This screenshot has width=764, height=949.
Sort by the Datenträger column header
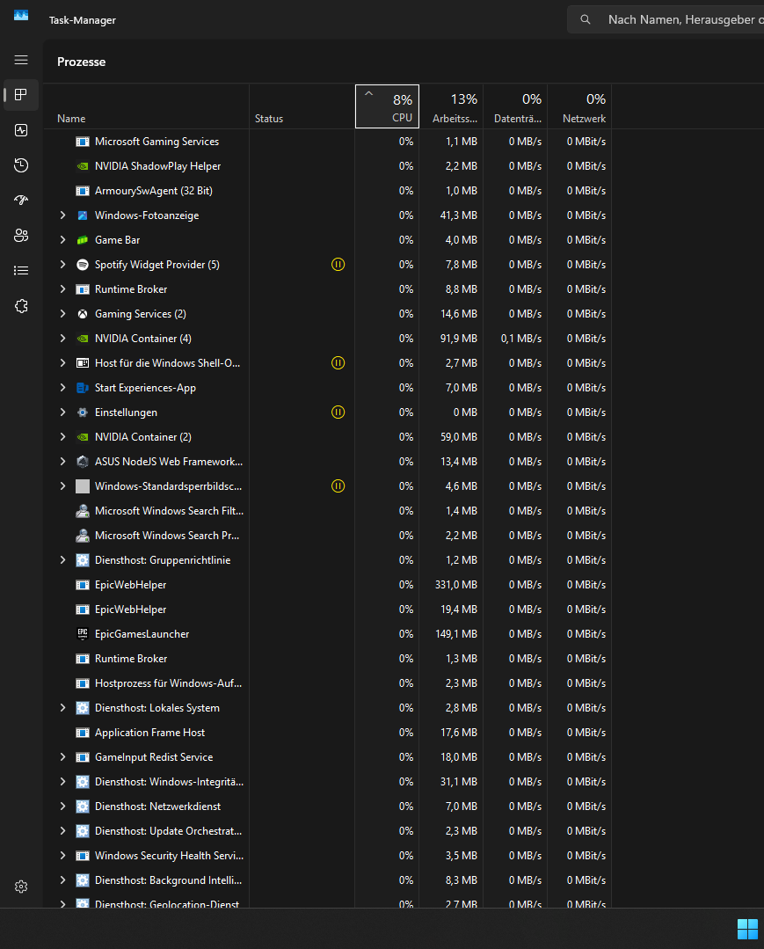point(515,106)
